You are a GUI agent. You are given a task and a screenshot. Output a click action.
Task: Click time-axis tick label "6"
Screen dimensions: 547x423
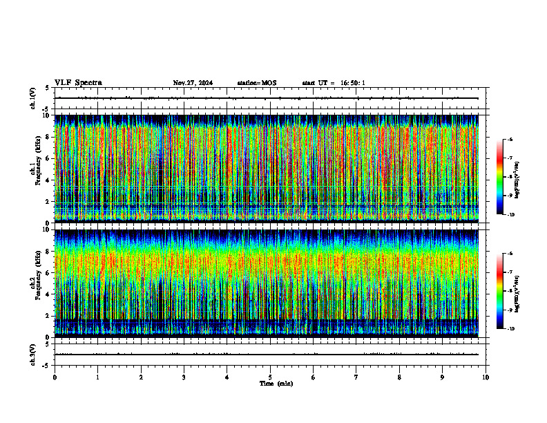point(314,377)
